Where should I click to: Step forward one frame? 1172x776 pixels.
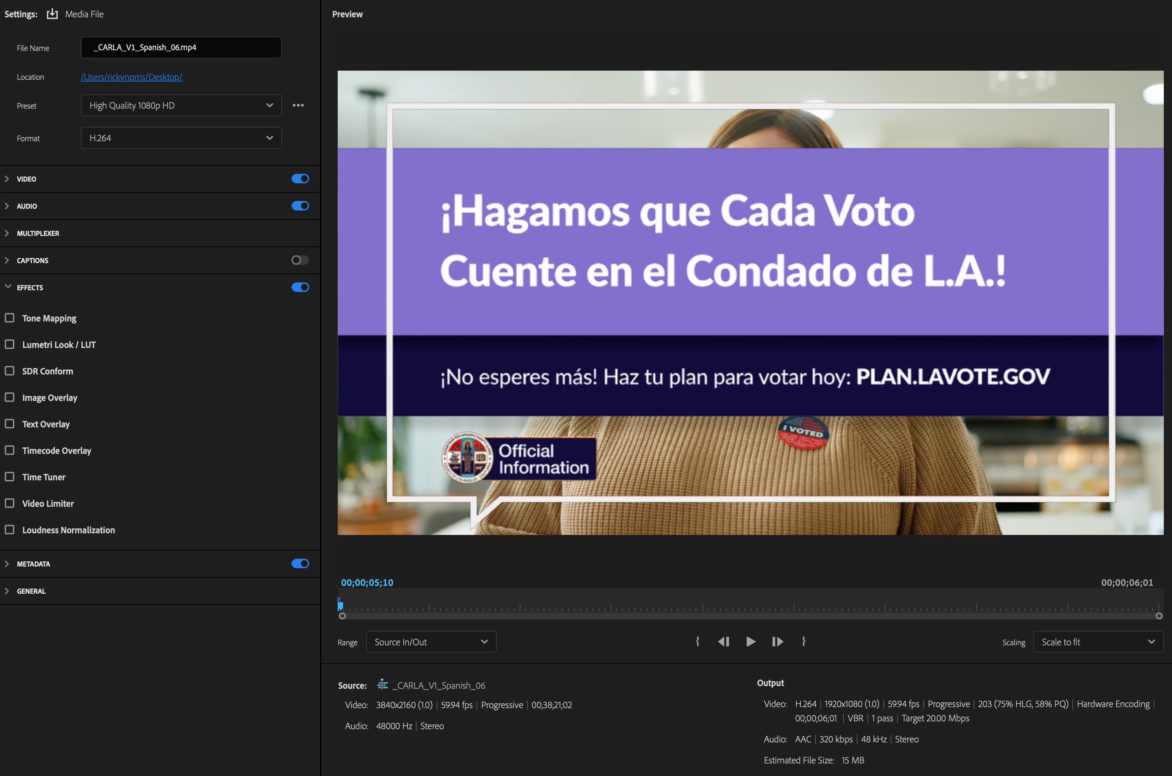[x=777, y=642]
